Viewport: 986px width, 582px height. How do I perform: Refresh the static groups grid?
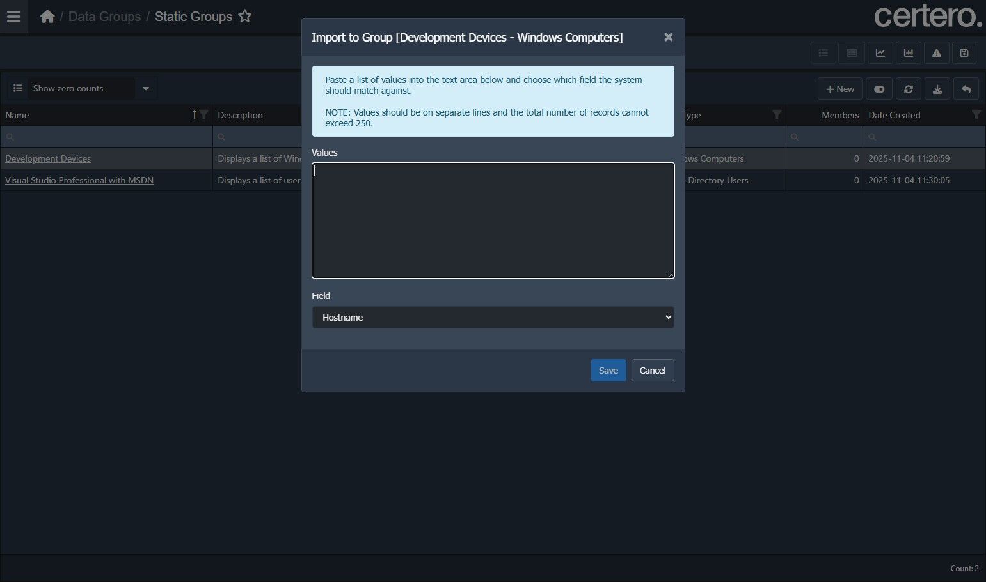pyautogui.click(x=909, y=89)
